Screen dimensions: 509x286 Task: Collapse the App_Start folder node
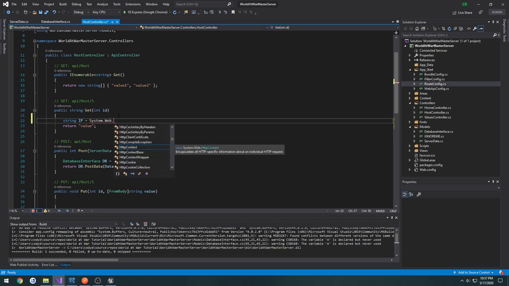(410, 70)
